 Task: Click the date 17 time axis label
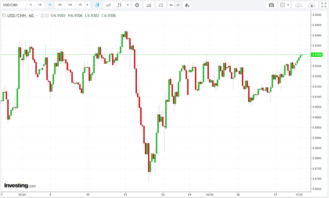(276, 195)
